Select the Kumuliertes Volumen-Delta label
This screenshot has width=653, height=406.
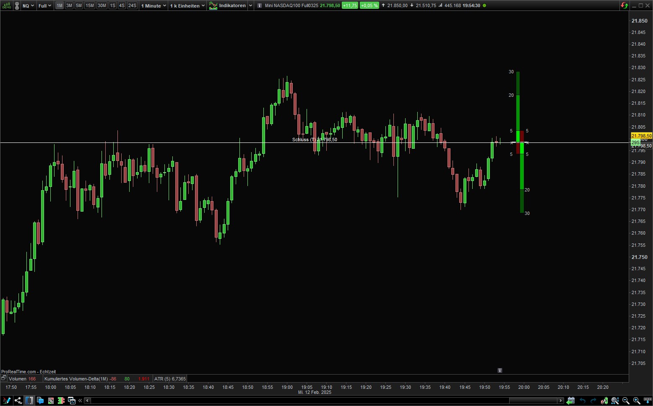point(76,379)
